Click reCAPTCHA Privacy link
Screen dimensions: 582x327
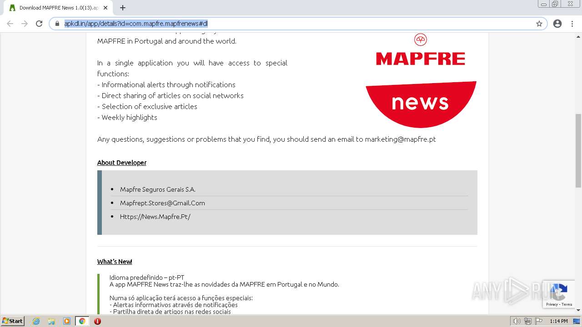coord(552,304)
